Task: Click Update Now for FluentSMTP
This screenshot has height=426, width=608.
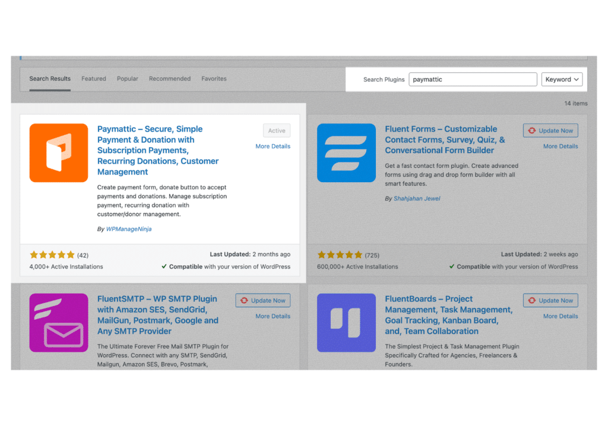Action: [263, 301]
